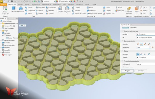This screenshot has width=155, height=99.
Task: Select the Vaciado shell tool
Action: [x=76, y=11]
